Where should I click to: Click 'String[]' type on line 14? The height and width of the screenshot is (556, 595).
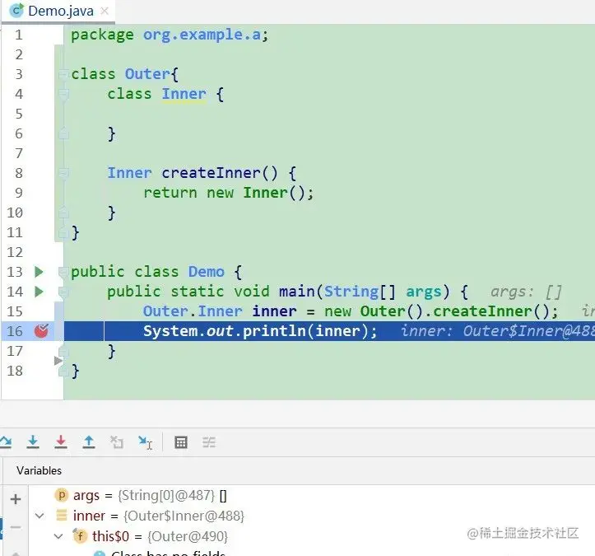(x=360, y=292)
